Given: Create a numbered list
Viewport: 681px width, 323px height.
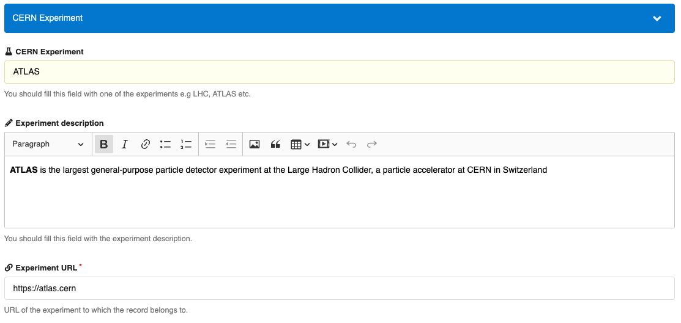Looking at the screenshot, I should 186,144.
